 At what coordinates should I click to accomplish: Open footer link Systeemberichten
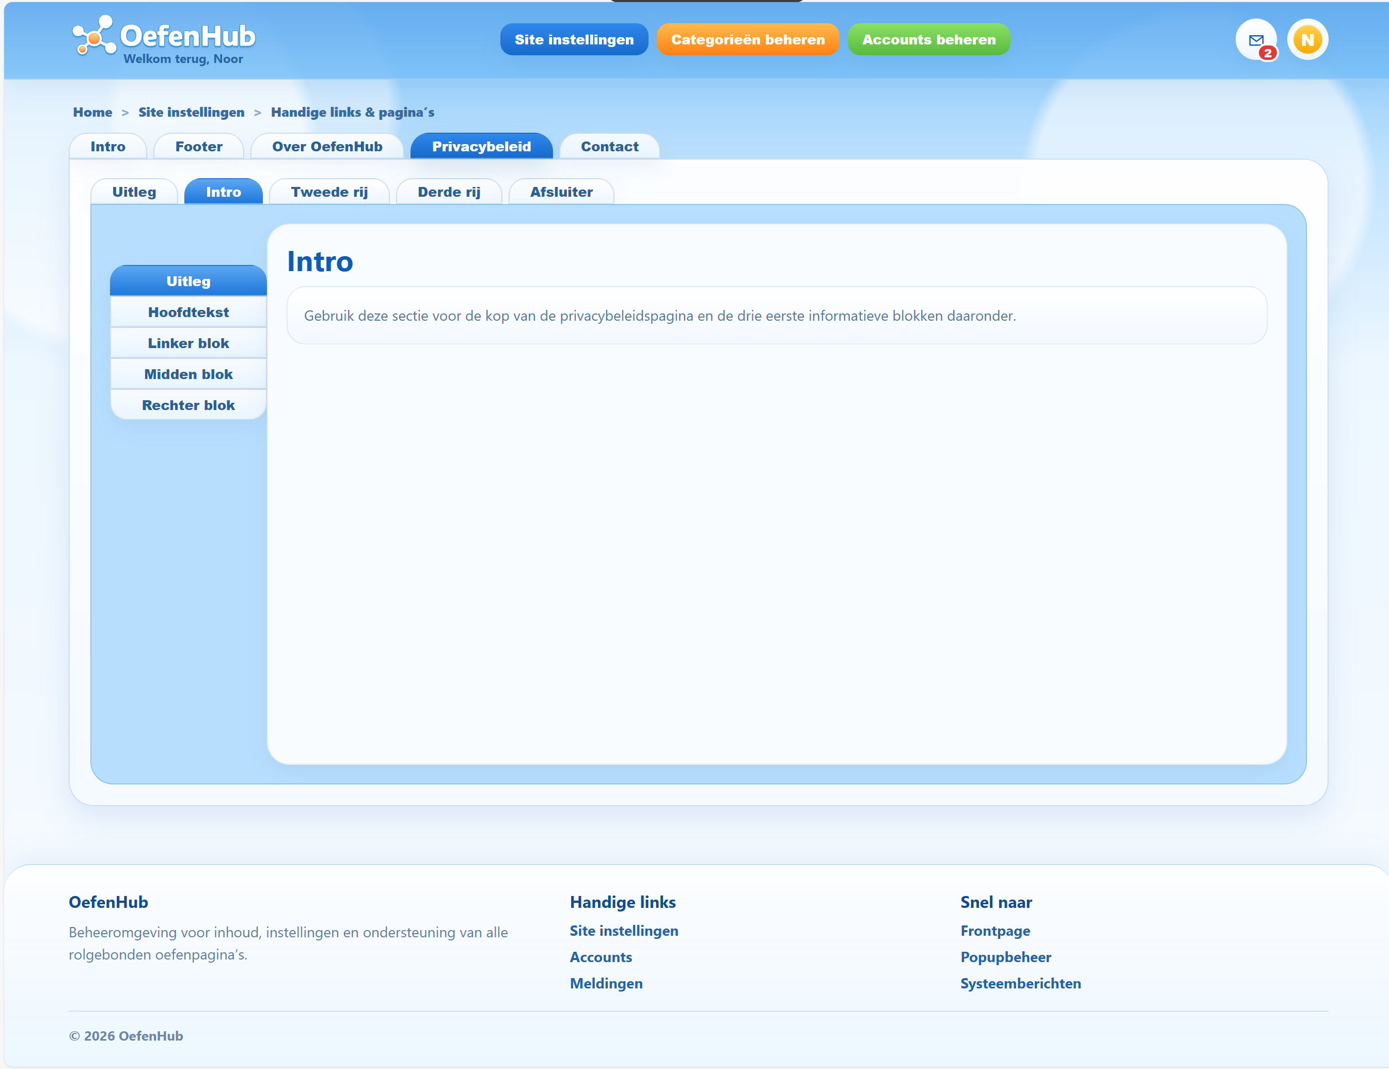click(1020, 983)
